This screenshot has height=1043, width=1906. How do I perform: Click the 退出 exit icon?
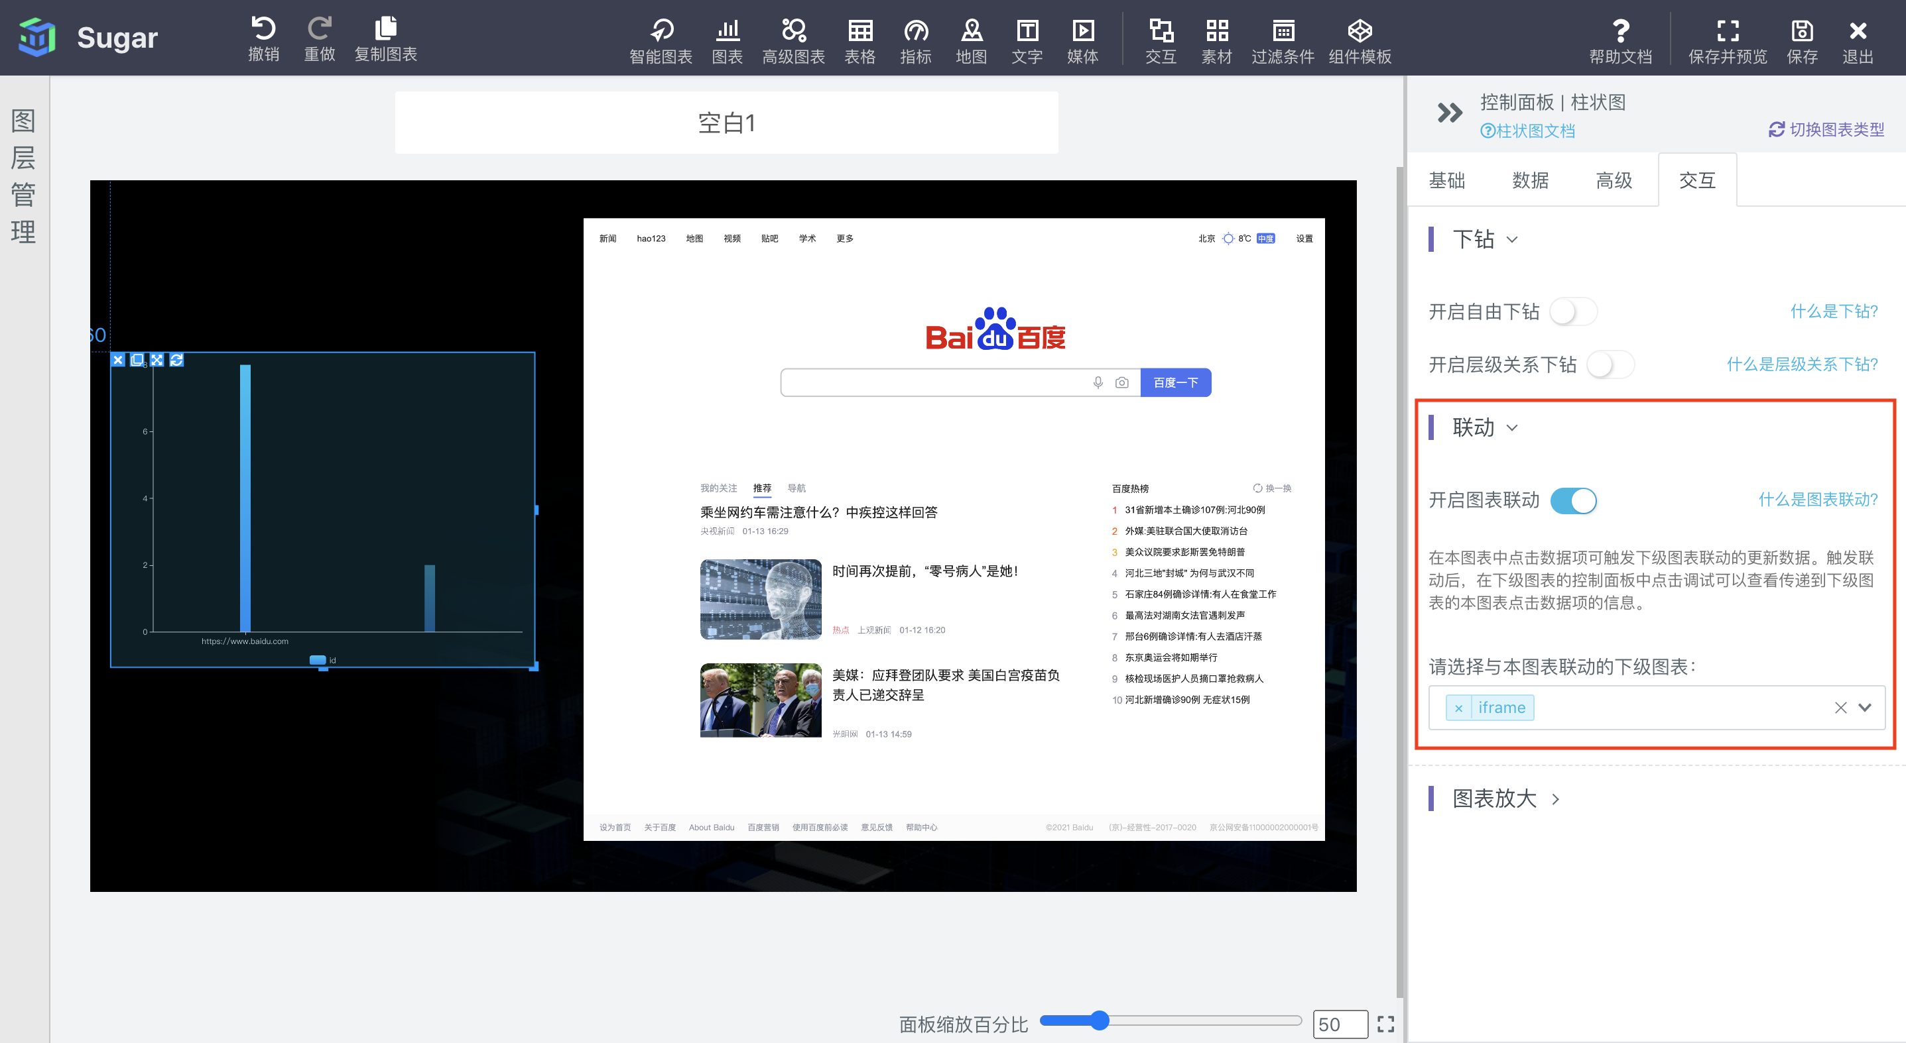point(1857,30)
